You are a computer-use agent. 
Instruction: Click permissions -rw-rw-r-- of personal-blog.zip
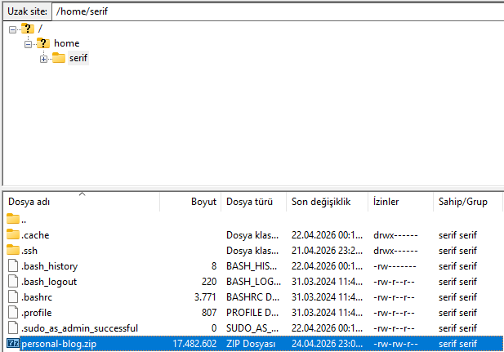click(x=395, y=344)
